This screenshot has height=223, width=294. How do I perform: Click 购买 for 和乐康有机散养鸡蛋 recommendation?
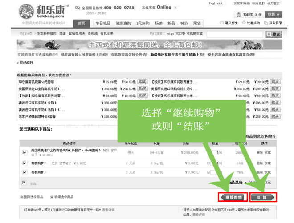[143, 96]
